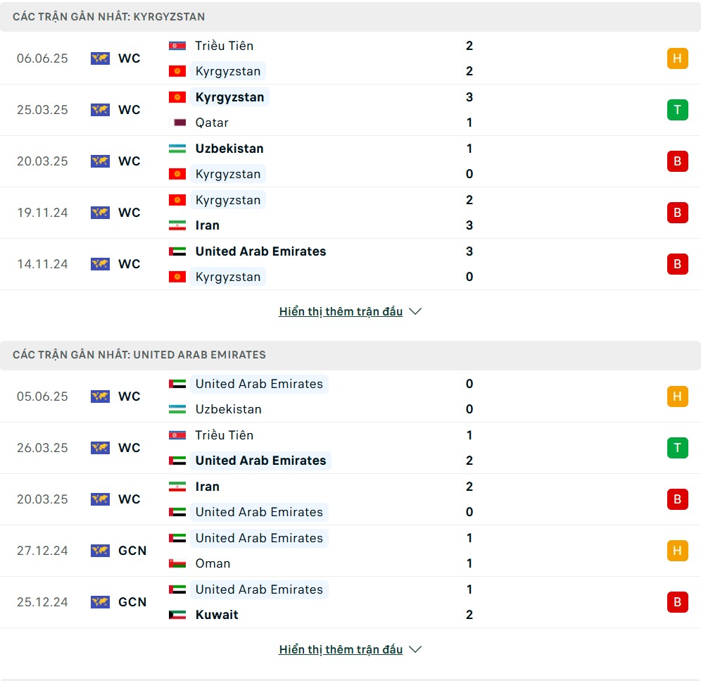Image resolution: width=701 pixels, height=681 pixels.
Task: Click the Oman flag icon
Action: point(177,563)
